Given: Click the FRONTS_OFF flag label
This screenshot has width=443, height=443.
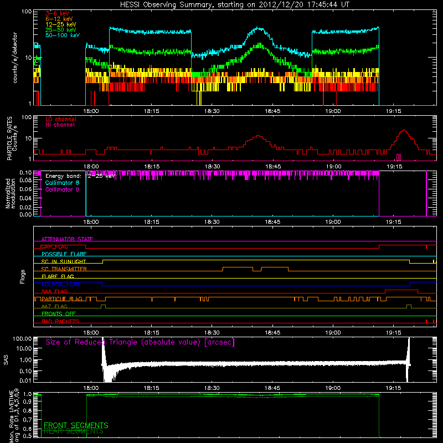Looking at the screenshot, I should pos(59,314).
